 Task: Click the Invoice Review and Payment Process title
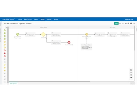[x=18, y=23]
